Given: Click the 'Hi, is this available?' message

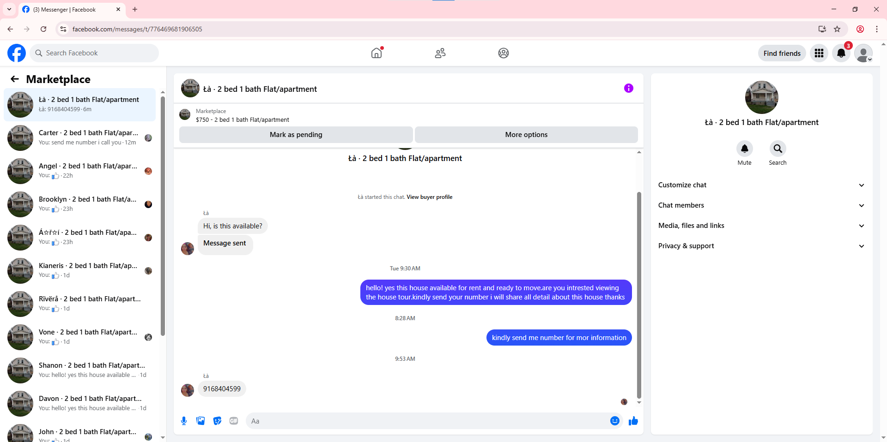Looking at the screenshot, I should pyautogui.click(x=233, y=226).
